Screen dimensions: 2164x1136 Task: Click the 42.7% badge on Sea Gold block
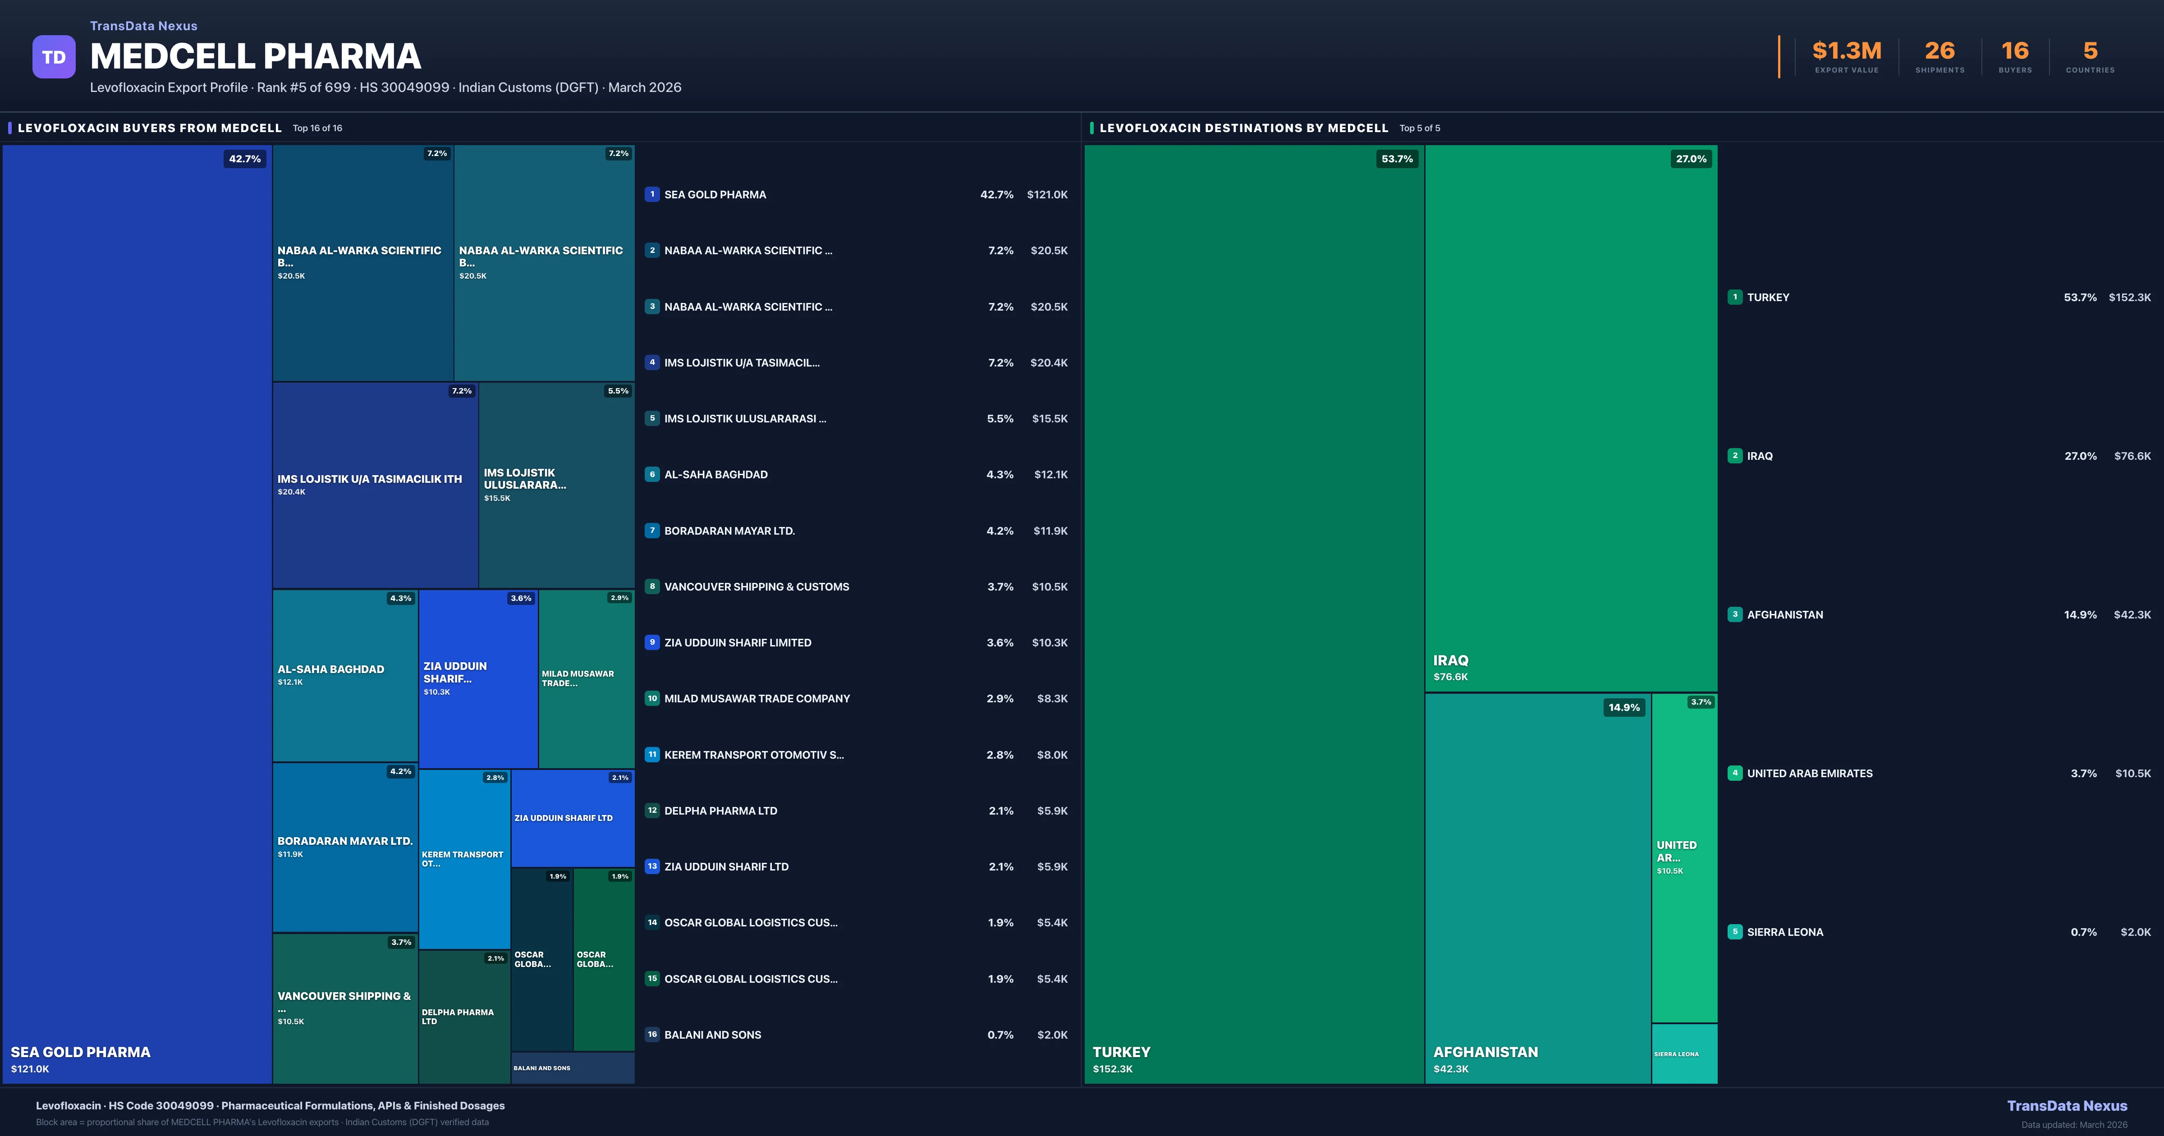[244, 159]
